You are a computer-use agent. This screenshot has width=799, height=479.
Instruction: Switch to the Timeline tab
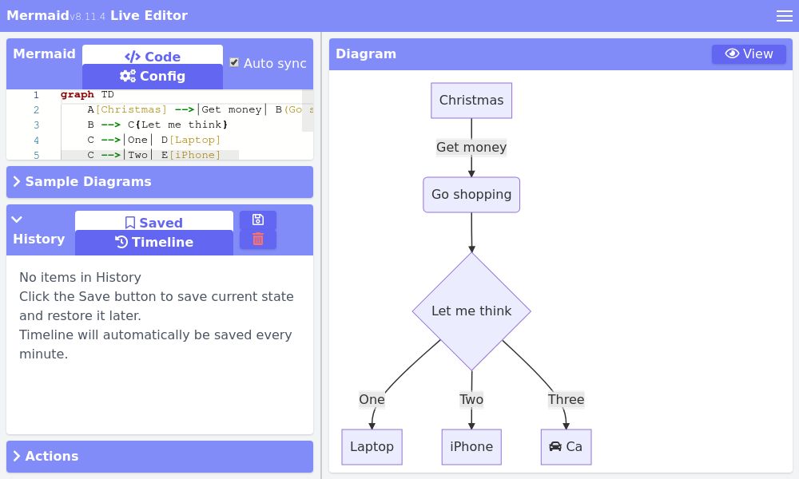pyautogui.click(x=153, y=243)
